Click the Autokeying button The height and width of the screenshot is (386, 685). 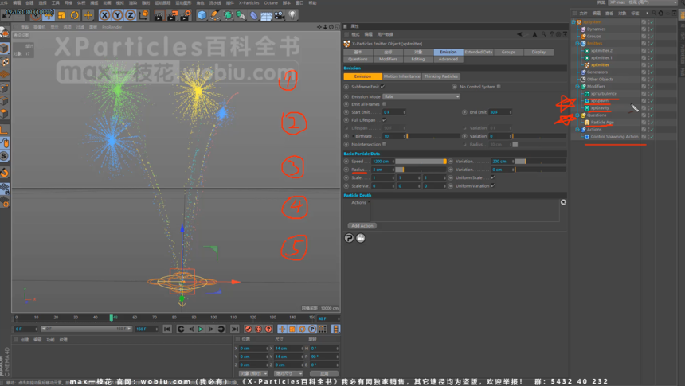[258, 329]
